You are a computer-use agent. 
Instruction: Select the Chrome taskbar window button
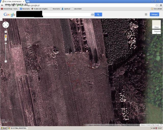click(18, 128)
